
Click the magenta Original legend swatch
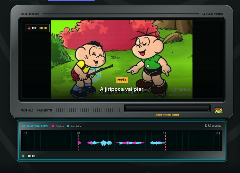(x=53, y=126)
